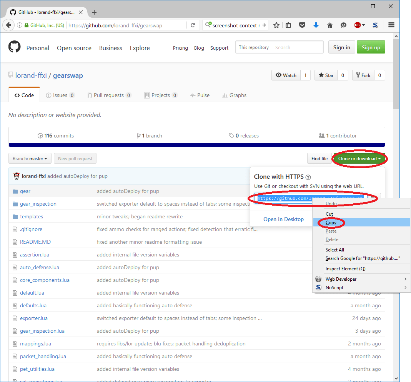Open the gear folder
The image size is (411, 382).
pos(25,191)
